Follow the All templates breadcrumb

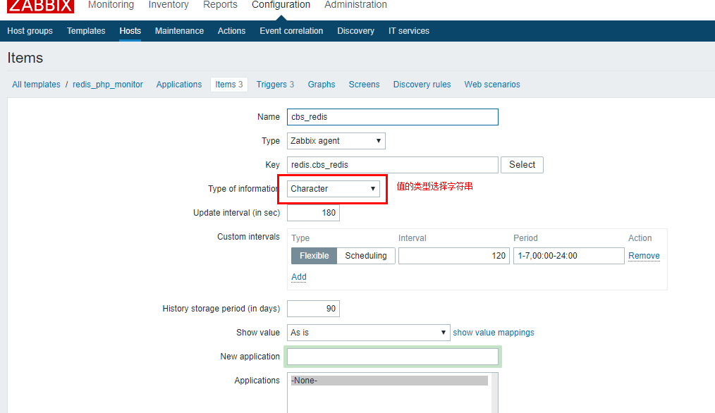[x=36, y=85]
